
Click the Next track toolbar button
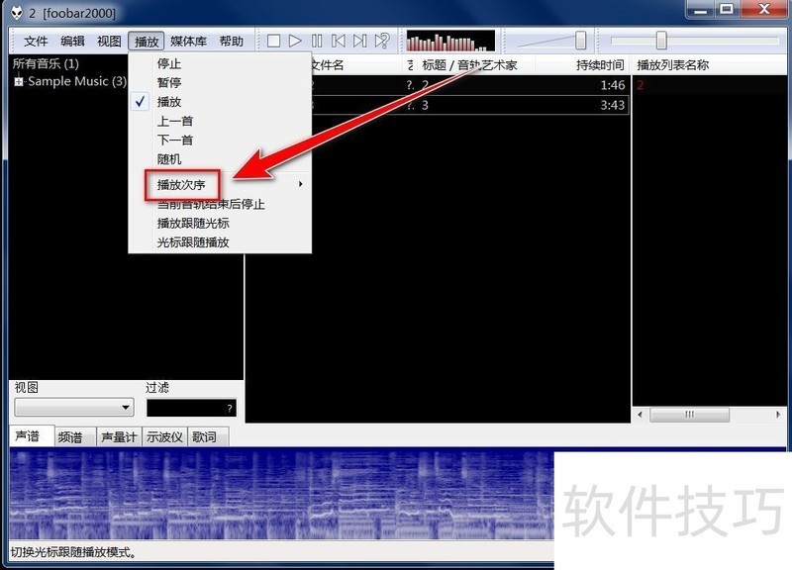(359, 41)
